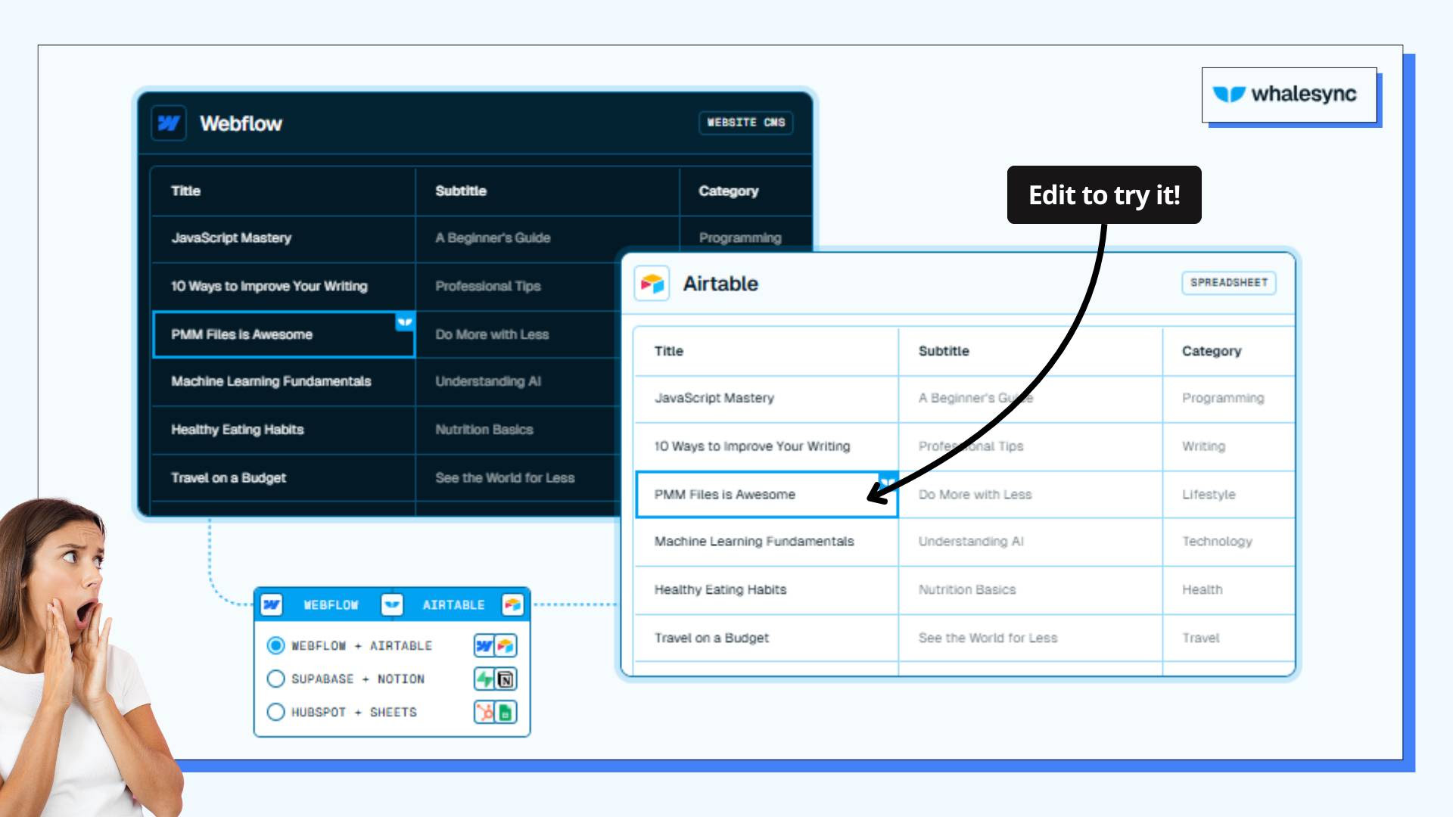This screenshot has height=817, width=1453.
Task: Click the Airtable logo in the Airtable panel header
Action: pos(654,284)
